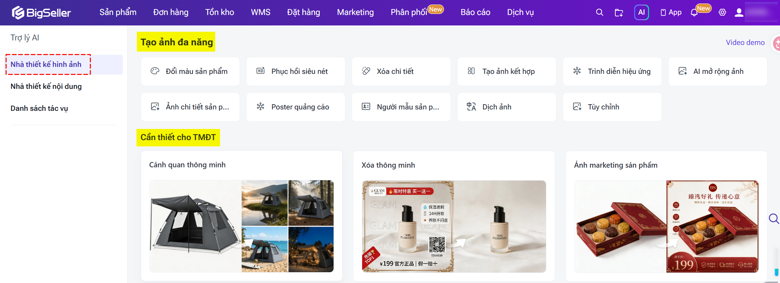The image size is (780, 283).
Task: Open the notifications bell
Action: 694,13
